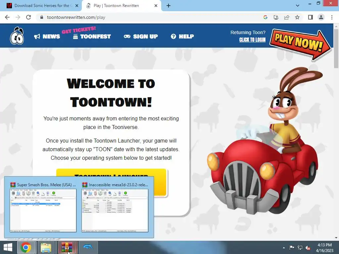Share this page icon
339x254 pixels.
tap(287, 17)
